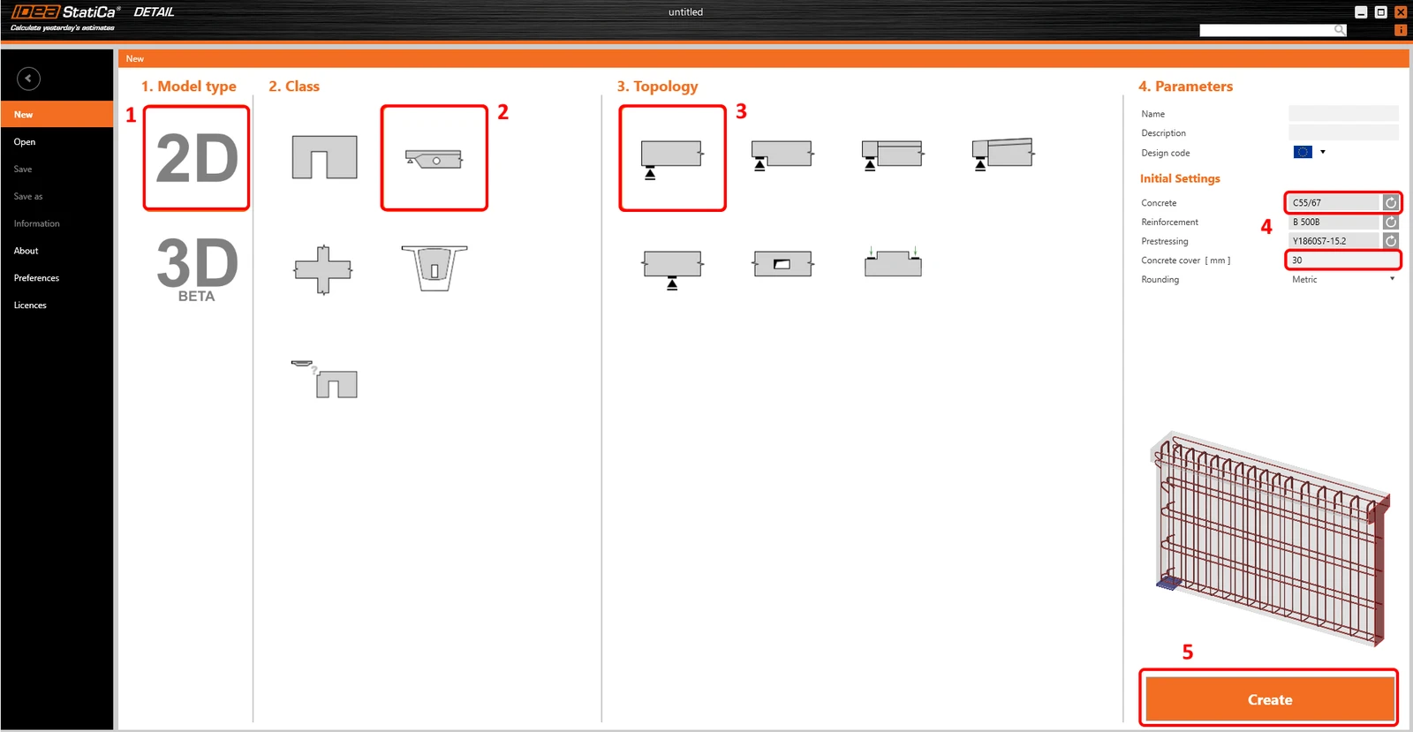Click the About sidebar entry
The height and width of the screenshot is (732, 1413).
pos(26,251)
